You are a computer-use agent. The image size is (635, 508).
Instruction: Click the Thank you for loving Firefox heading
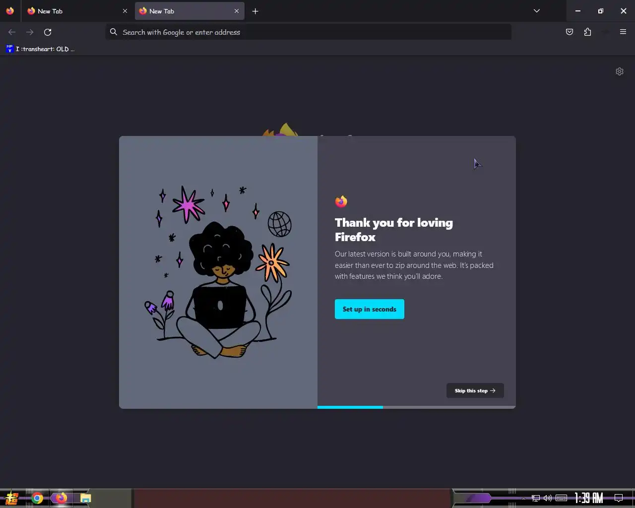(x=394, y=230)
